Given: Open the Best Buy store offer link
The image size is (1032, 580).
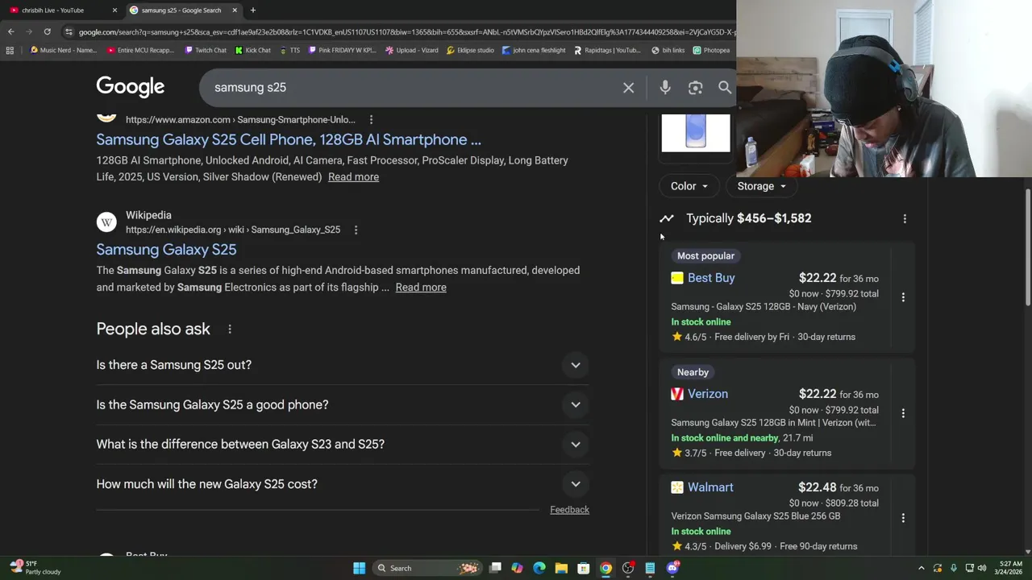Looking at the screenshot, I should click(711, 278).
